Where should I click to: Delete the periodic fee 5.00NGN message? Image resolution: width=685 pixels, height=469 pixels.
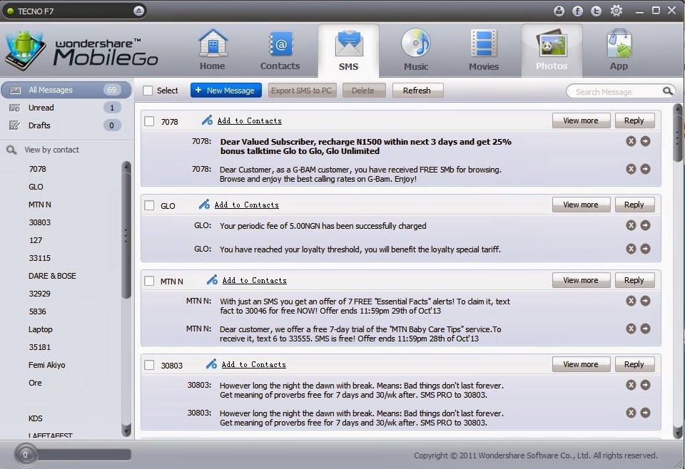[x=631, y=225]
